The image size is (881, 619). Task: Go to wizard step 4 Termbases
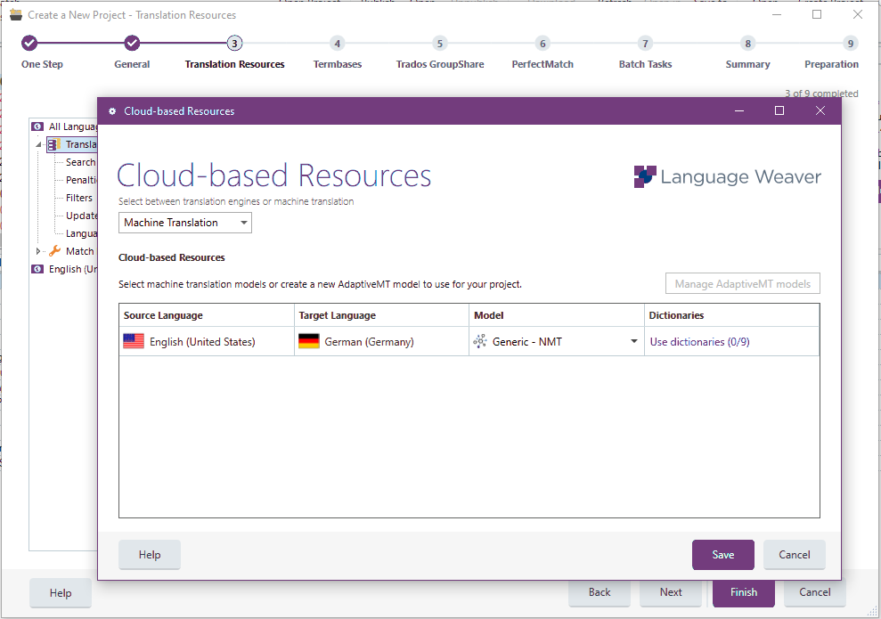point(337,44)
